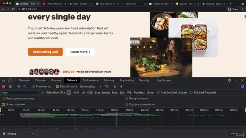Click Start eating well button
The width and height of the screenshot is (246, 138).
[x=45, y=52]
